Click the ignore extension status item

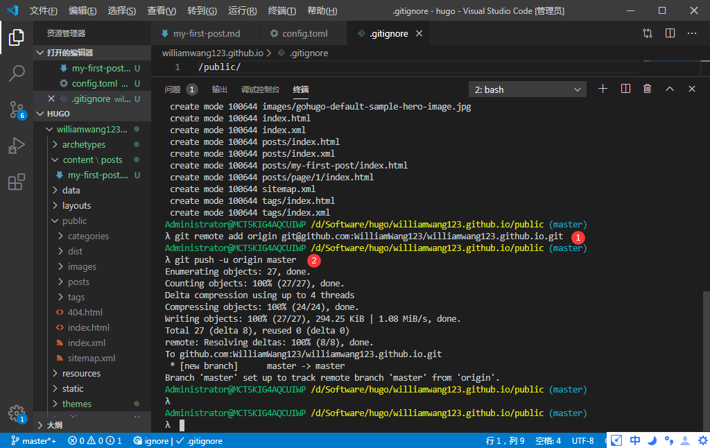151,441
